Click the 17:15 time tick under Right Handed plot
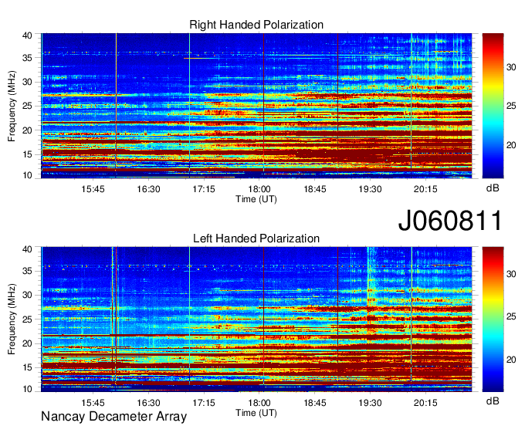The image size is (525, 426). click(204, 189)
